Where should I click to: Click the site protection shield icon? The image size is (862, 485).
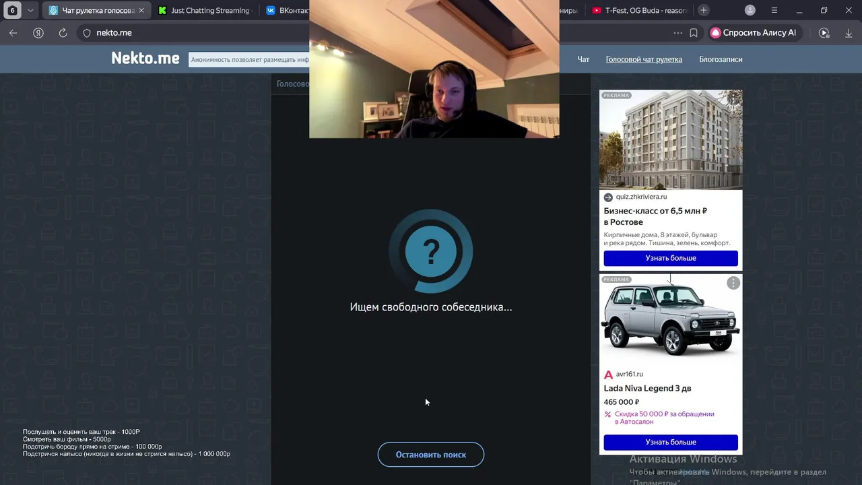click(x=87, y=32)
